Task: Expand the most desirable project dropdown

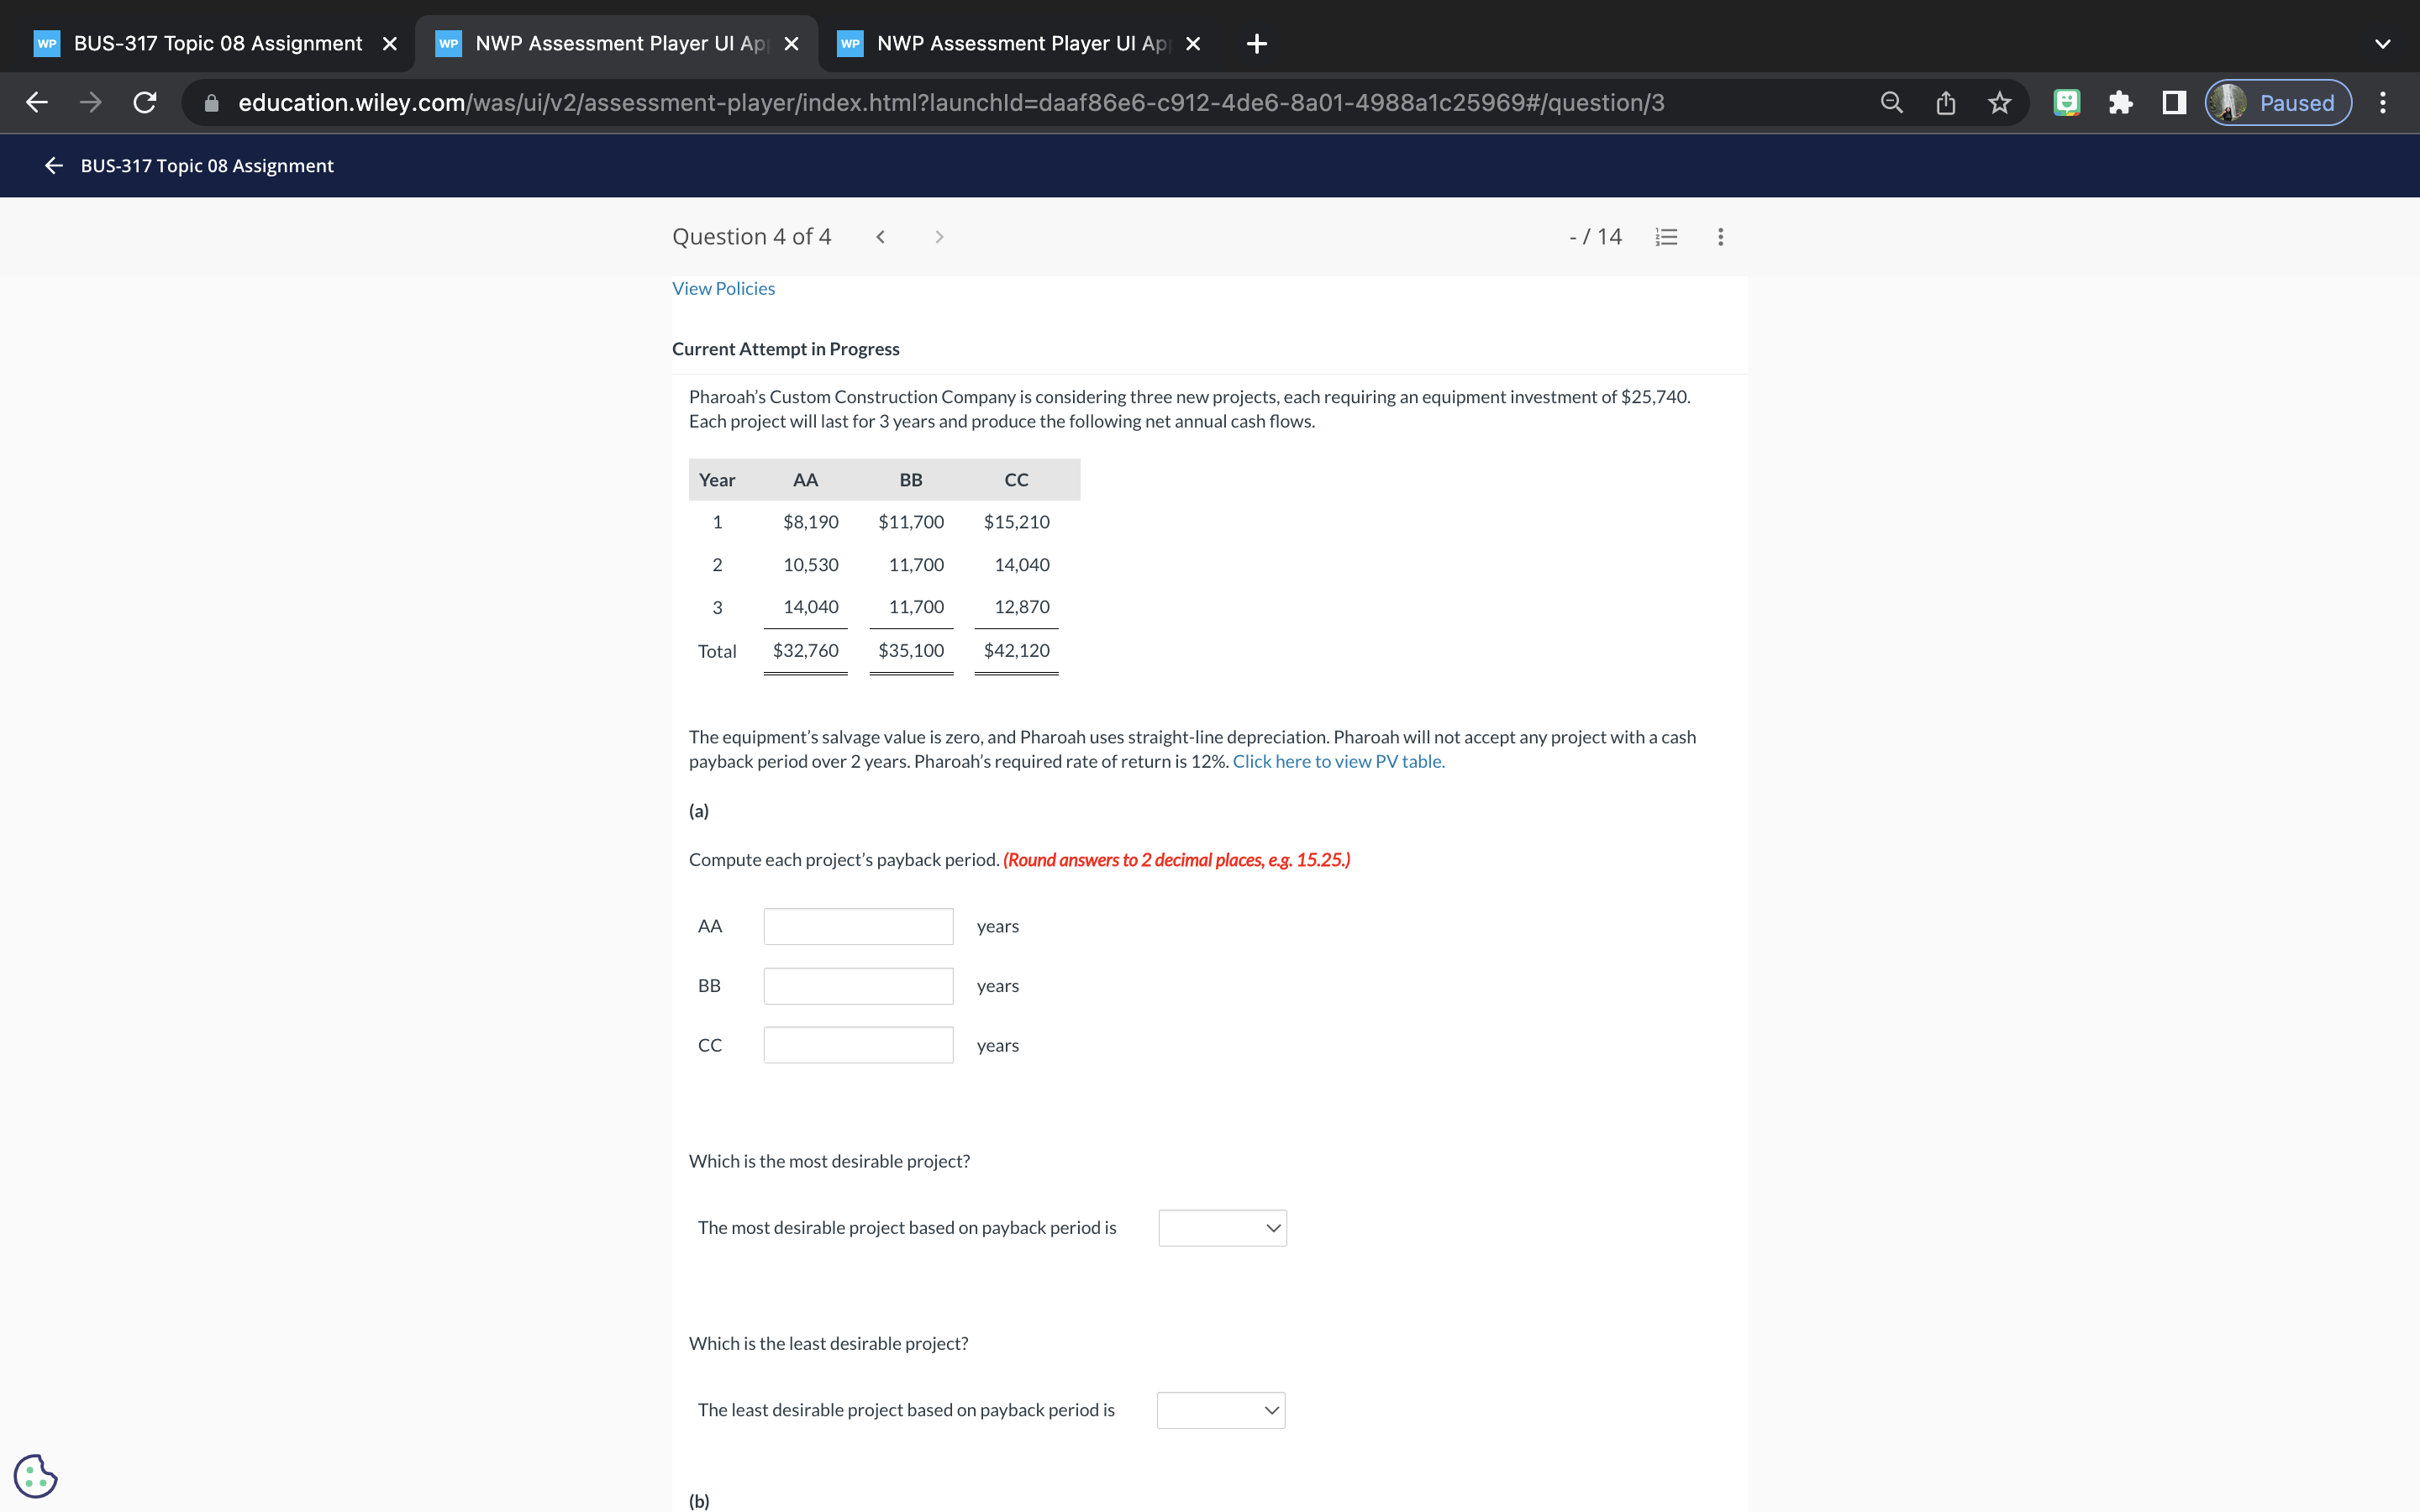Action: (x=1222, y=1228)
